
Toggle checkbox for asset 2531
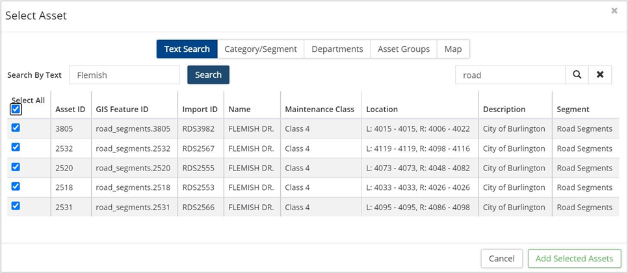pyautogui.click(x=16, y=206)
